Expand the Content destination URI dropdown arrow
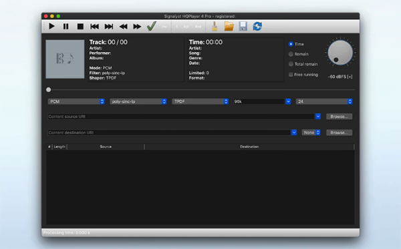 point(294,133)
